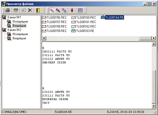The width and height of the screenshot is (158, 115).
Task: Select file TLG00157.REC
Action: click(x=57, y=22)
